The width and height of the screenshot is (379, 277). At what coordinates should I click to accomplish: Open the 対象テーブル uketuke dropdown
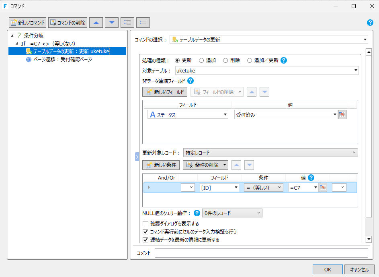click(267, 70)
